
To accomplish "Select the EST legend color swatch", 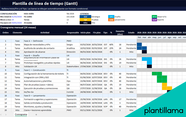I will [x=86, y=17].
